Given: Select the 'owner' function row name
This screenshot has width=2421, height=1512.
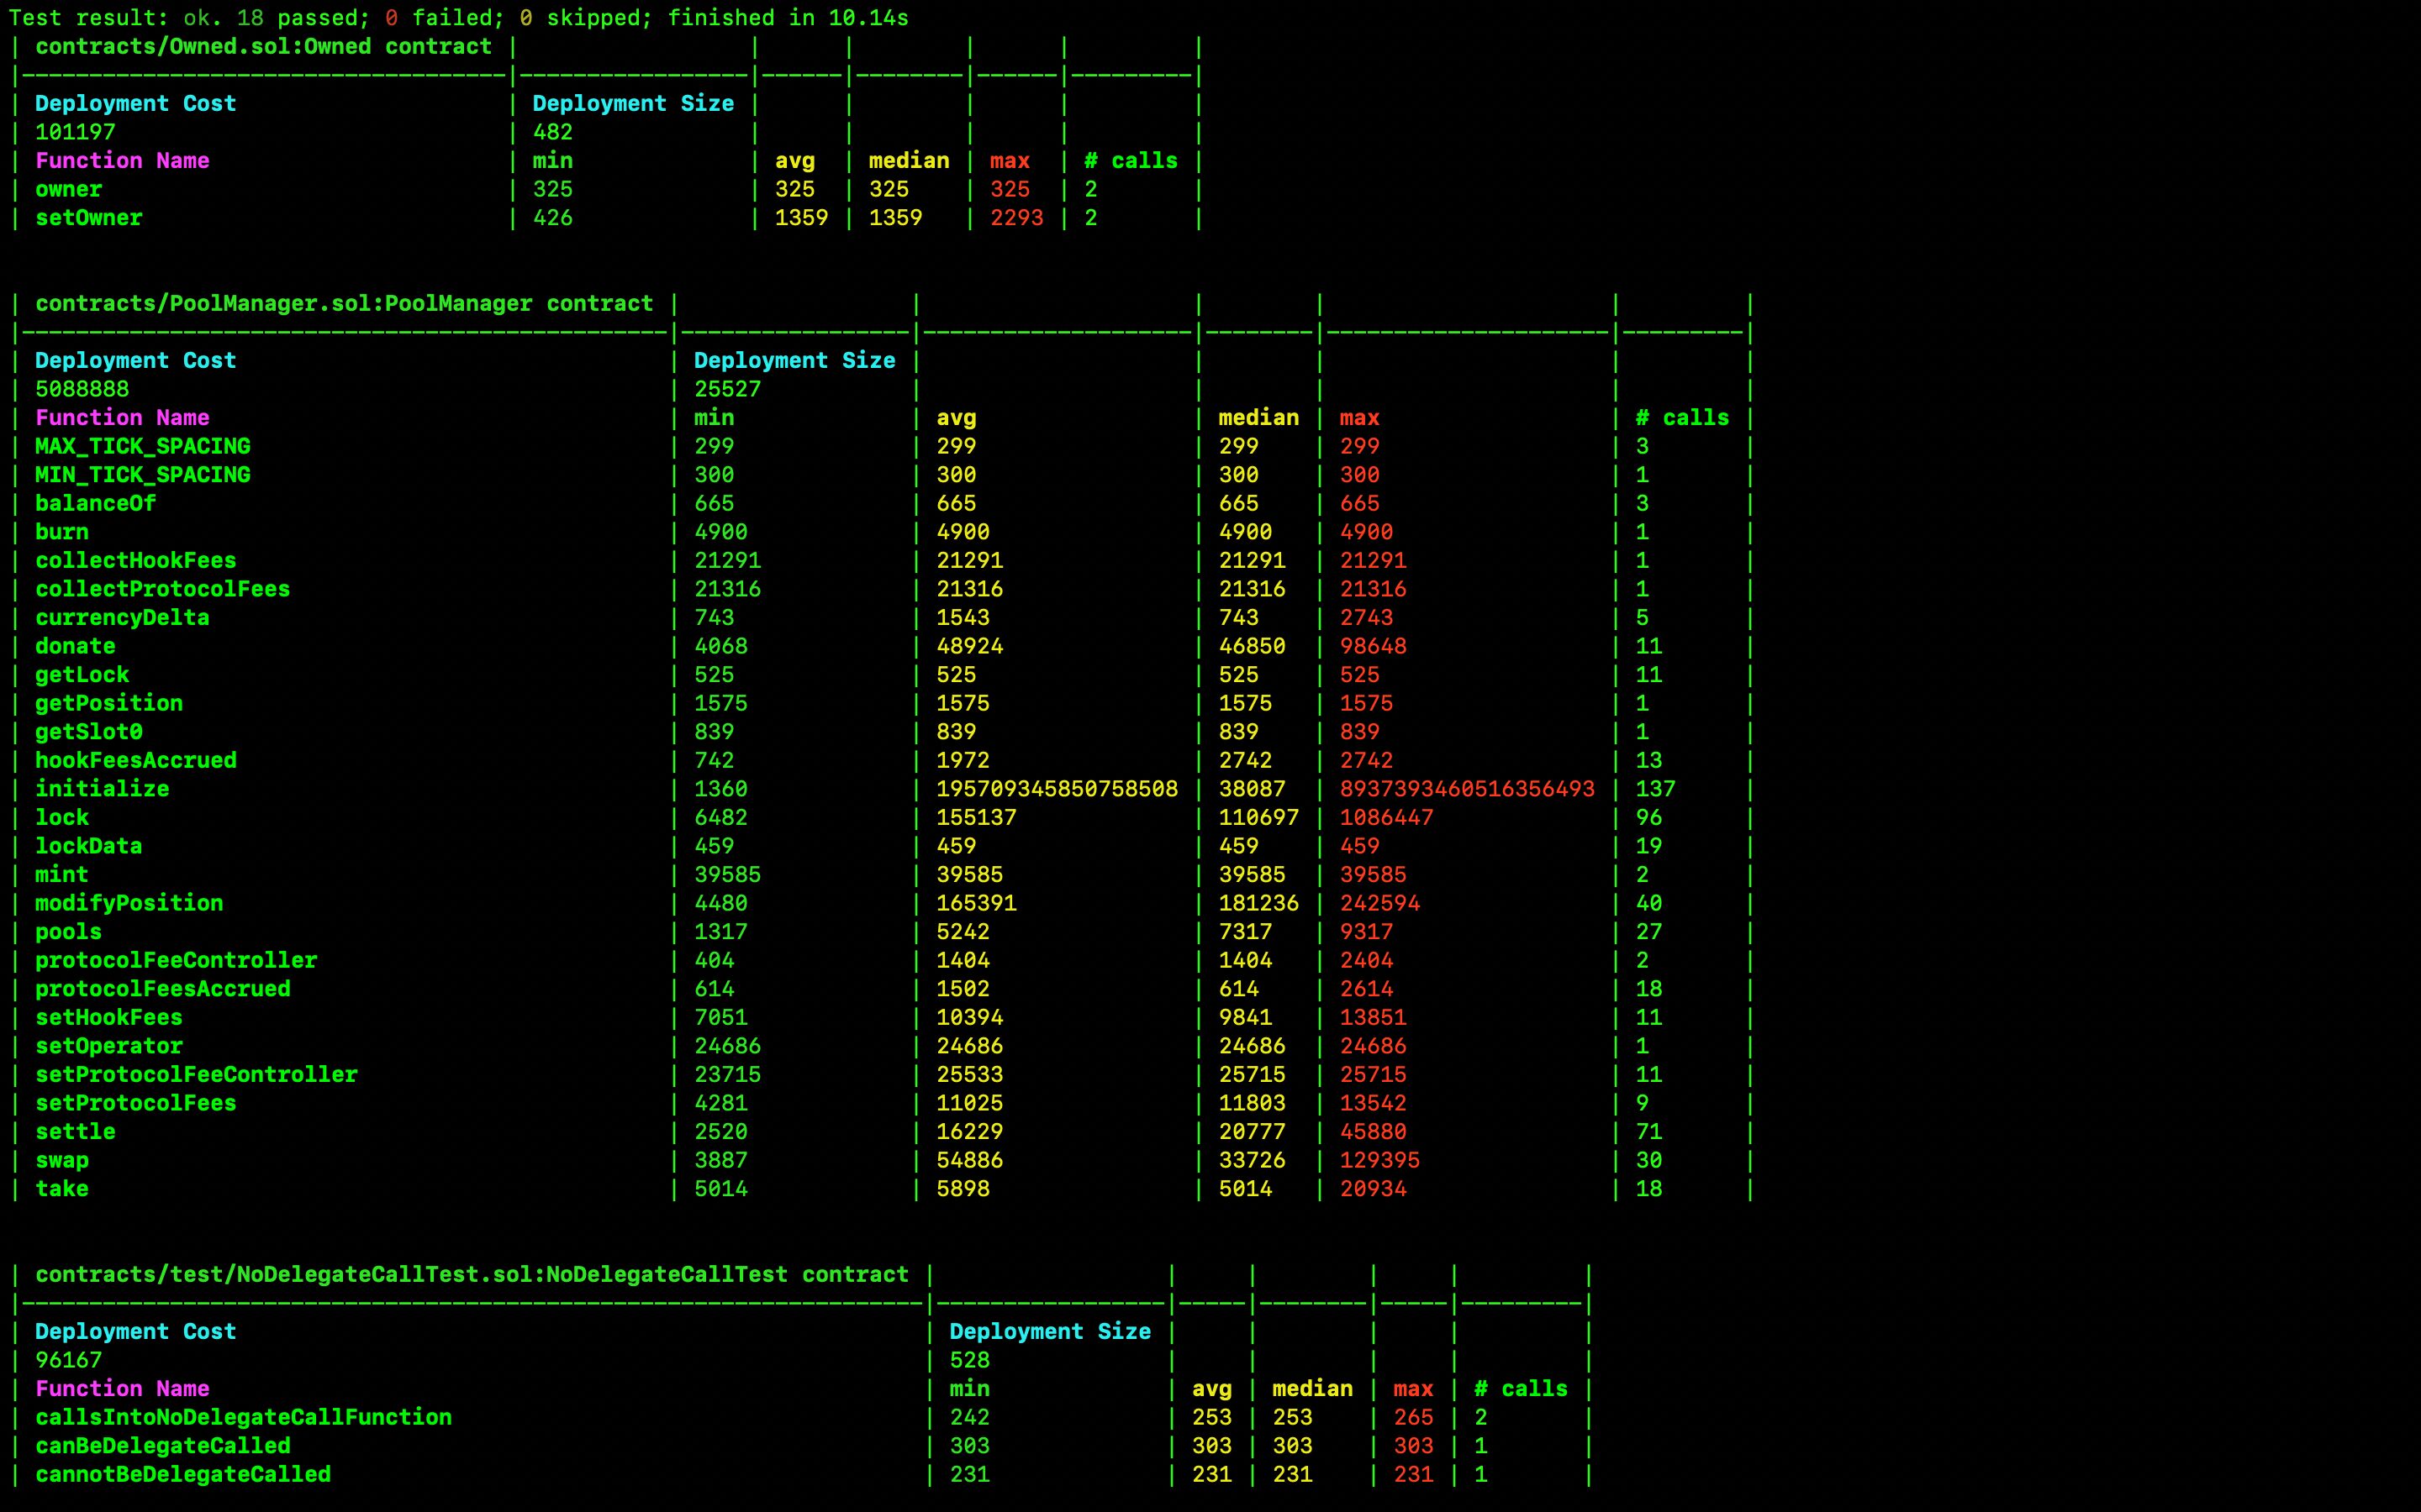Looking at the screenshot, I should point(68,189).
